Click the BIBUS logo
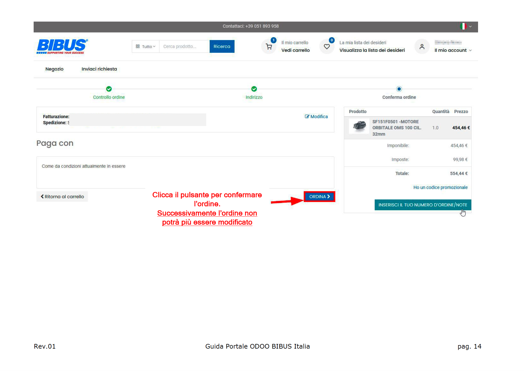 tap(62, 46)
